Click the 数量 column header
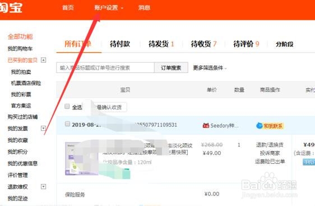Viewport: 315px width, 206px height. pos(239,90)
